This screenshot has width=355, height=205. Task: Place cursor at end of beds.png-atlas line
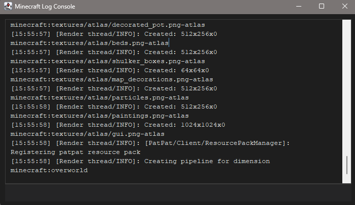(169, 43)
